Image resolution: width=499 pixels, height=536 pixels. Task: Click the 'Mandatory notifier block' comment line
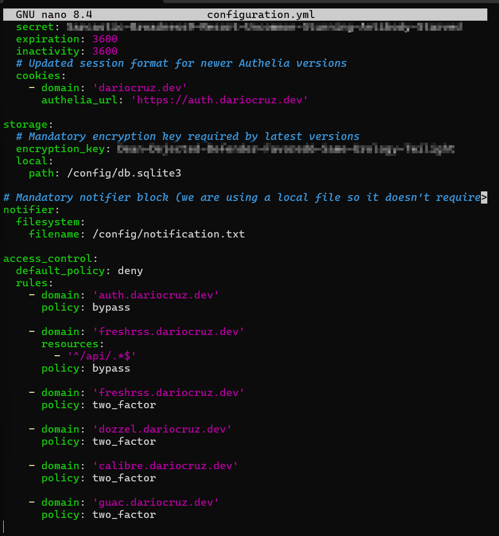tap(242, 198)
